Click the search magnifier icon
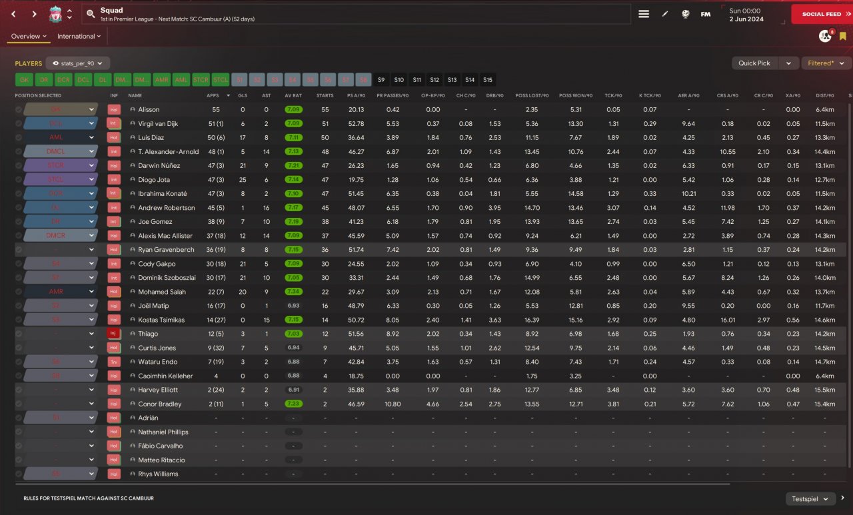Viewport: 853px width, 515px height. 90,14
